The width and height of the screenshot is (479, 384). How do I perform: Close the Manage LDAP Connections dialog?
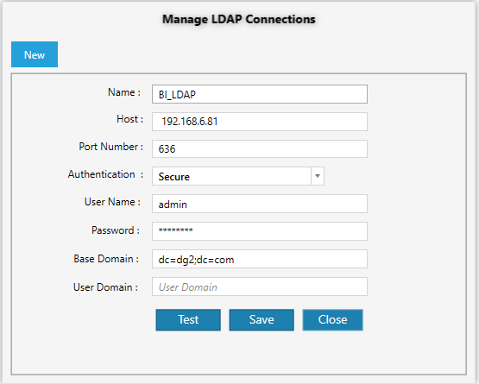coord(333,320)
